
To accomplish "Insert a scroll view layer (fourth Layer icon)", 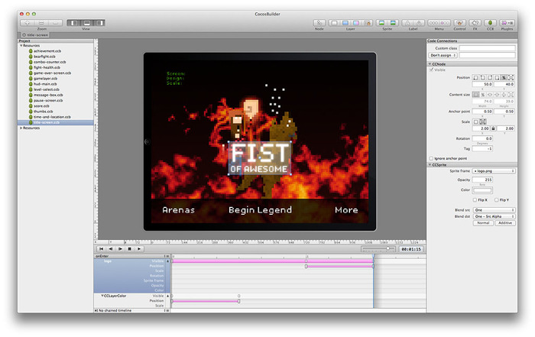I will pos(367,23).
